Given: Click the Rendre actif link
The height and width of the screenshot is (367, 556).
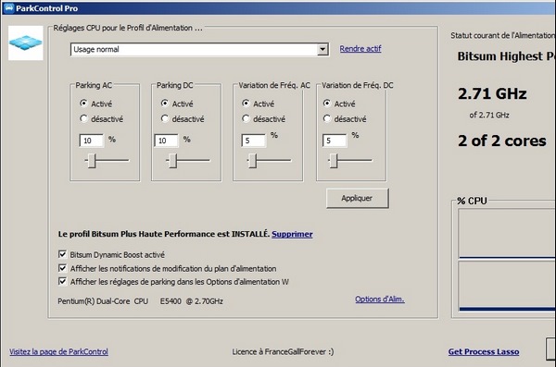Looking at the screenshot, I should click(x=360, y=49).
